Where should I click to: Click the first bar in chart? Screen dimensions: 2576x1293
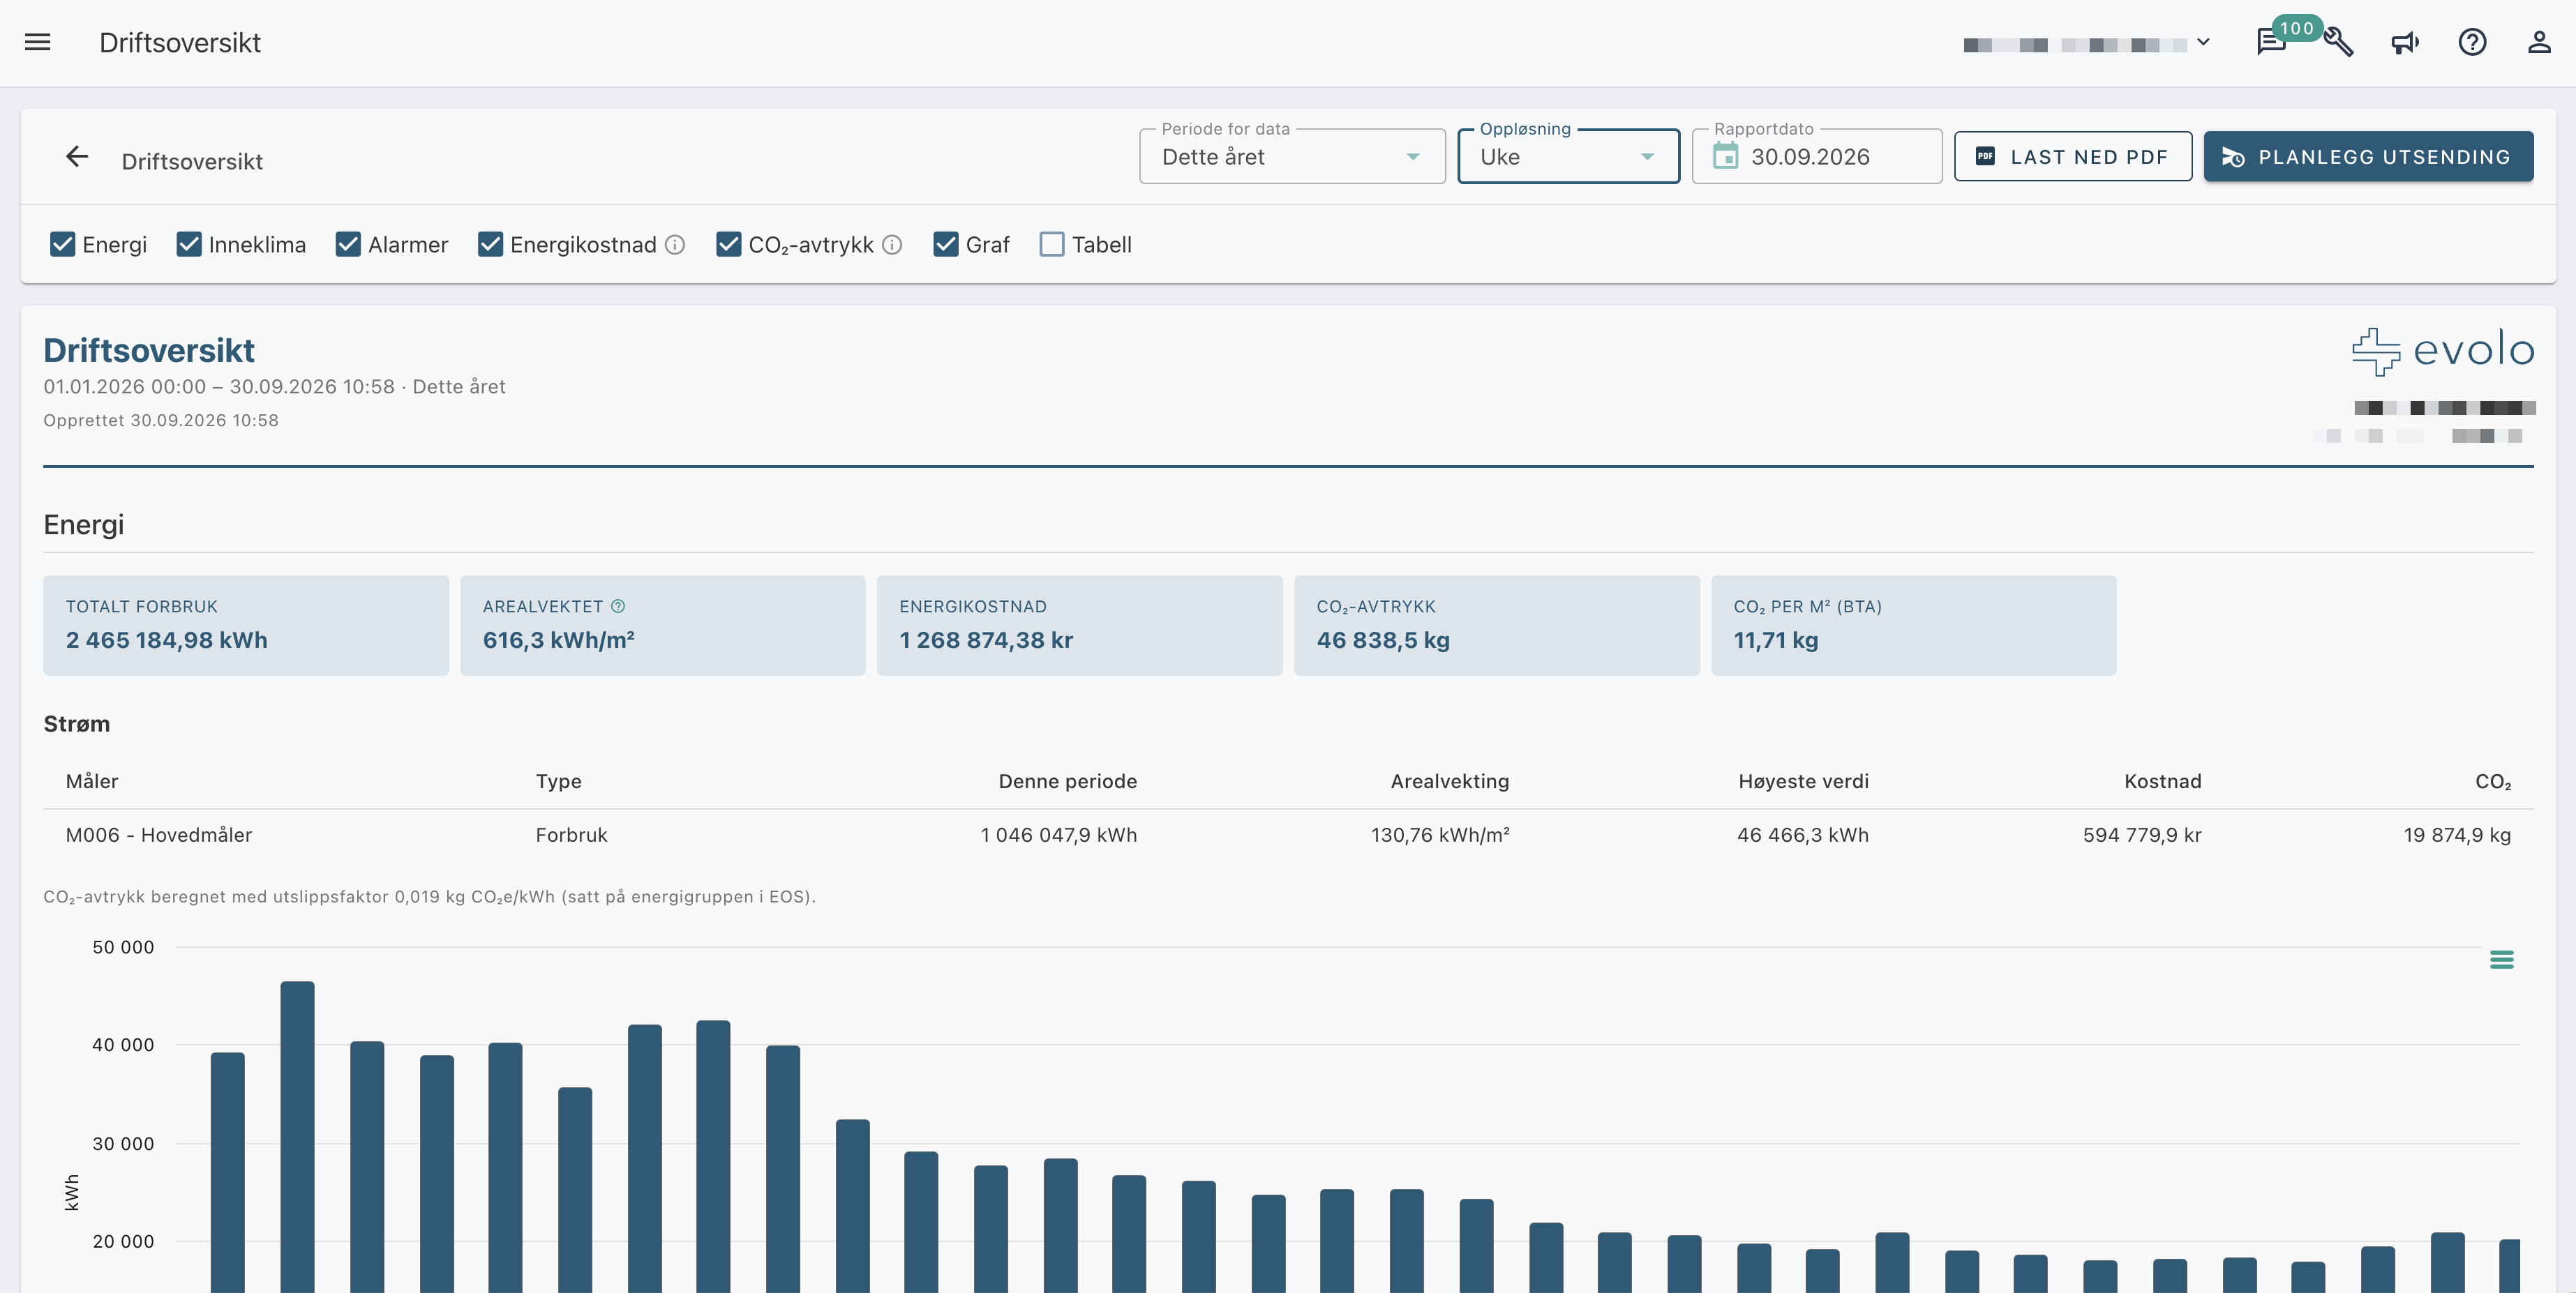(228, 1172)
